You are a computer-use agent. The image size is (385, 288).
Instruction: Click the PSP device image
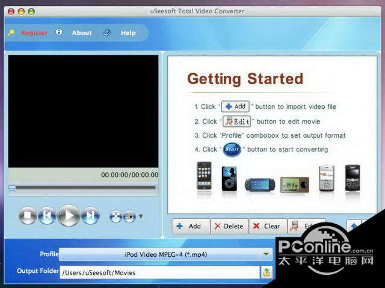pyautogui.click(x=260, y=185)
